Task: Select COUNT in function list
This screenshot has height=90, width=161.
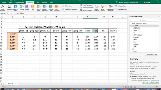Action: 136,37
